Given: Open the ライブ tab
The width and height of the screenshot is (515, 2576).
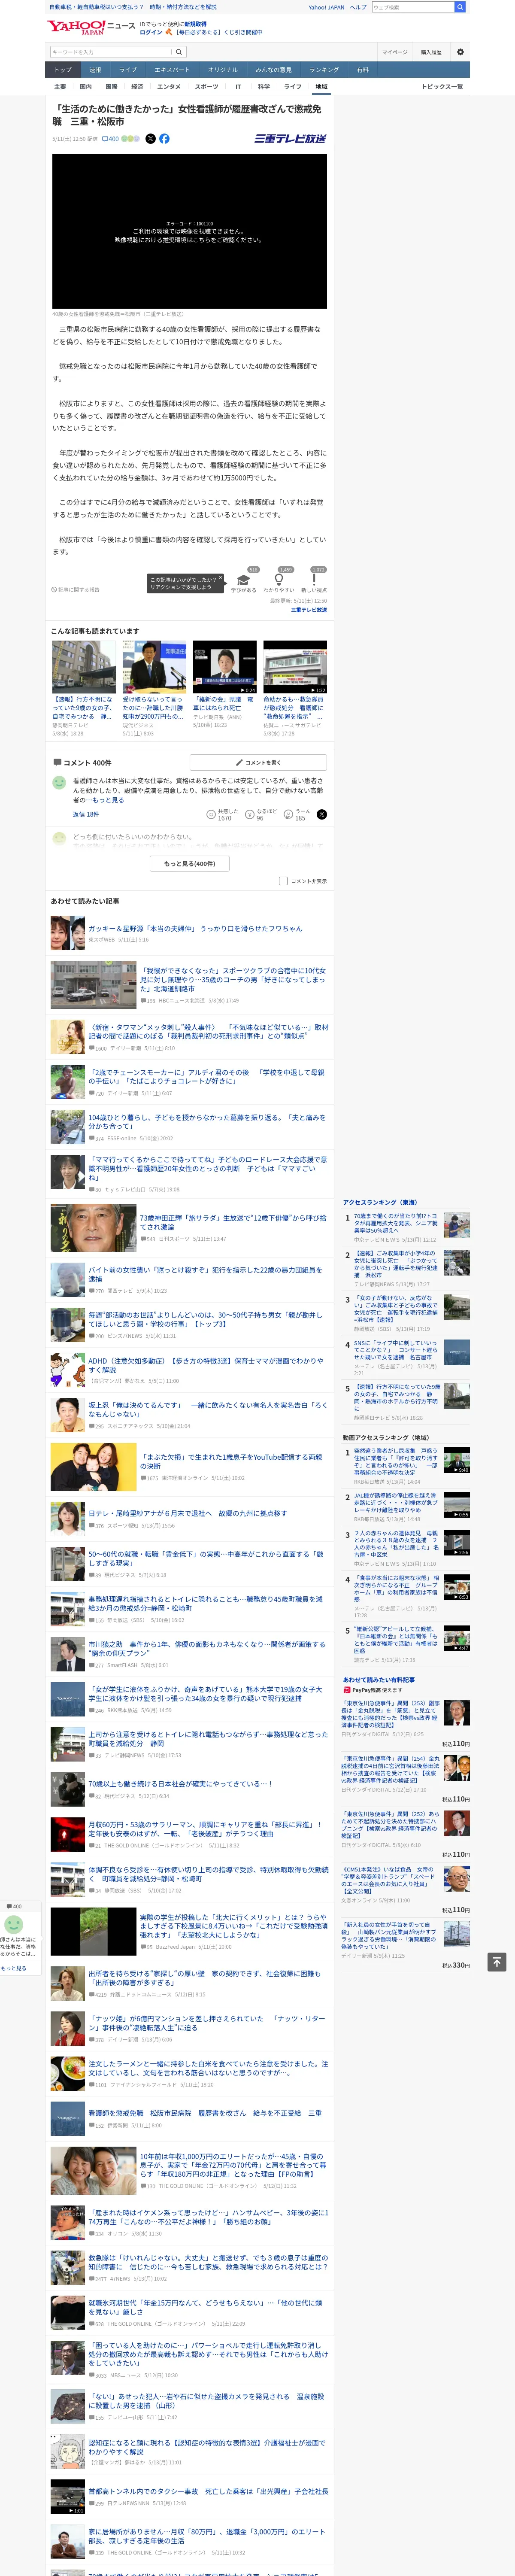Looking at the screenshot, I should (x=128, y=70).
